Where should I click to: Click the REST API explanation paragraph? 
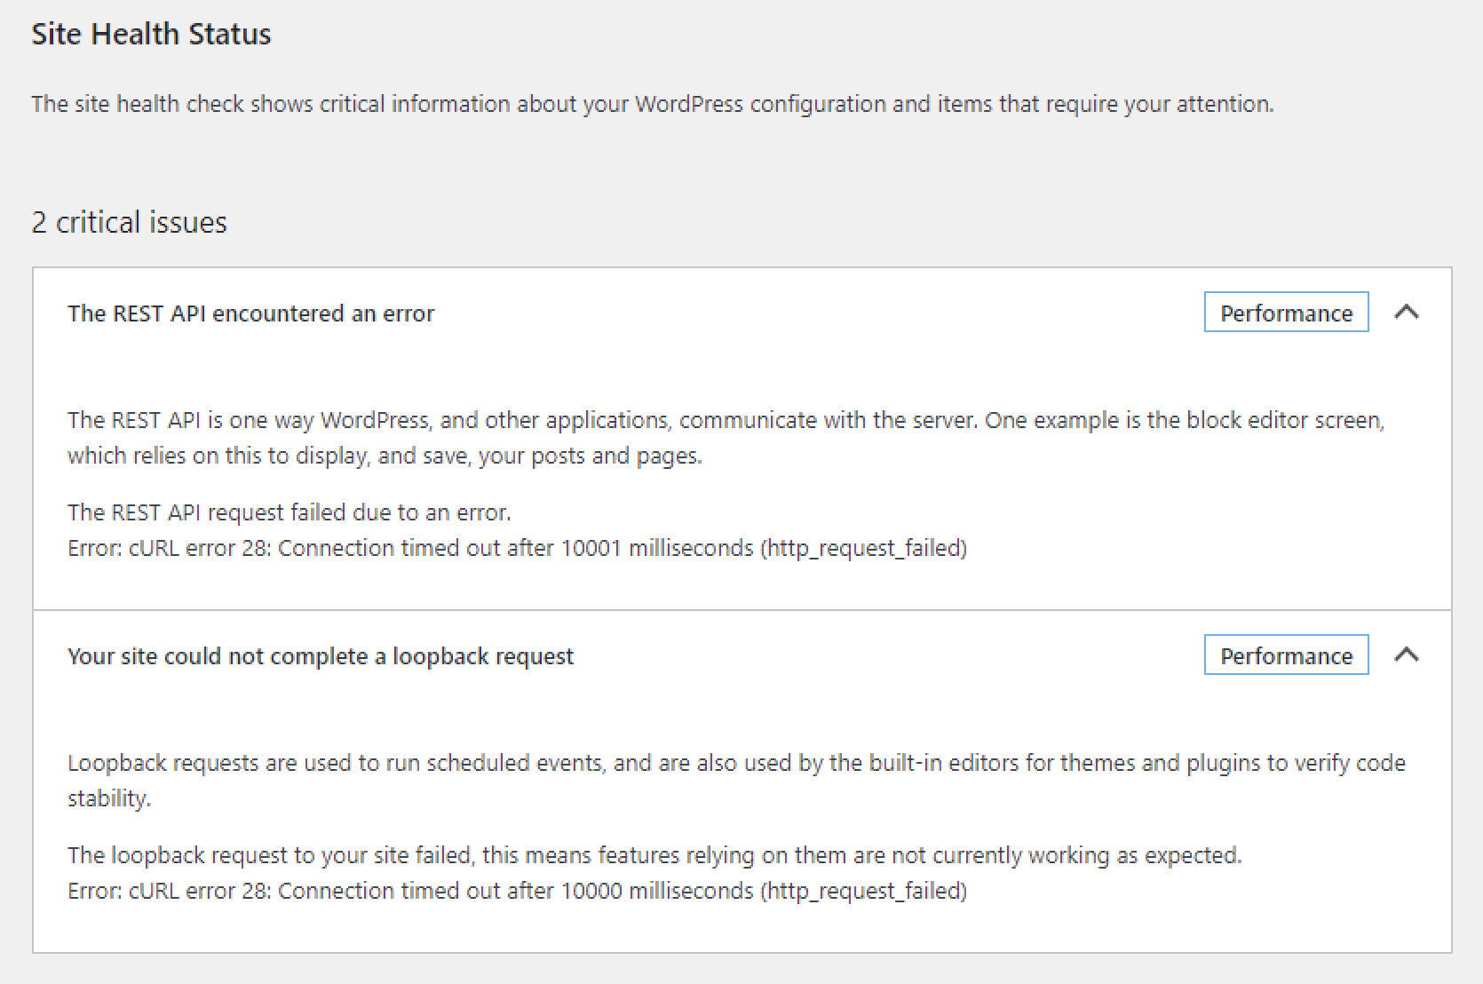(726, 438)
